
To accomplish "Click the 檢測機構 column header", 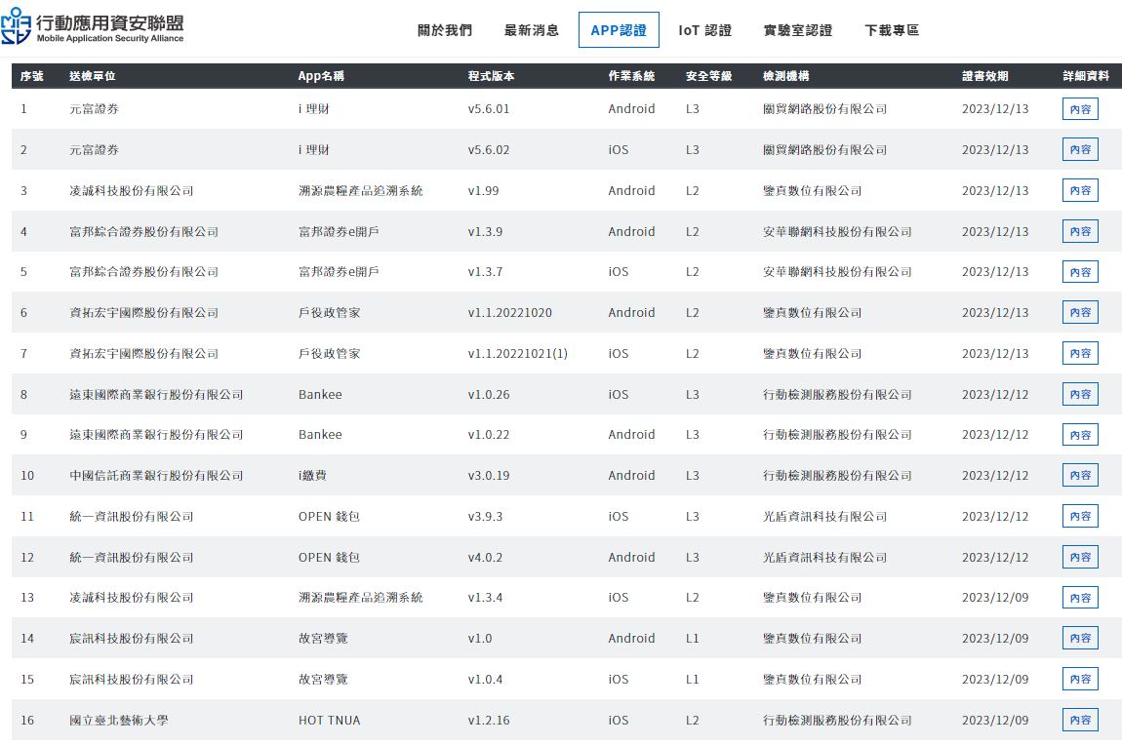I will [x=785, y=76].
